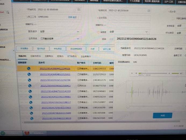This screenshot has width=186, height=140.
Task: Click the WPS icon in the taskbar
Action: pos(27,133)
